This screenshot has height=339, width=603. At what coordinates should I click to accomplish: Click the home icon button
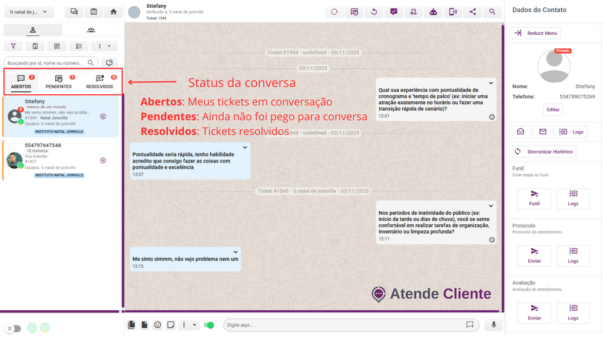(x=114, y=12)
